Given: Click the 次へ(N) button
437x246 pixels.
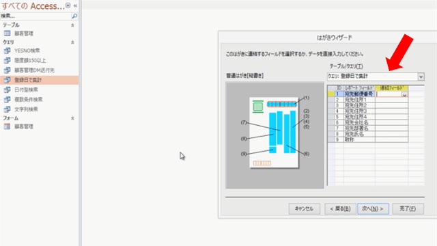Looking at the screenshot, I should click(x=373, y=208).
